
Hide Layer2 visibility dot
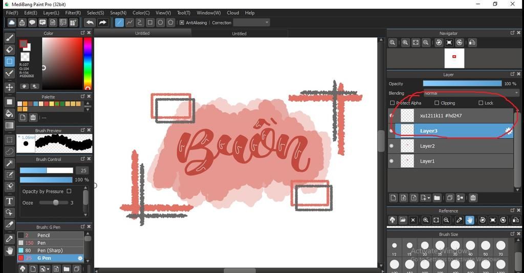click(391, 146)
